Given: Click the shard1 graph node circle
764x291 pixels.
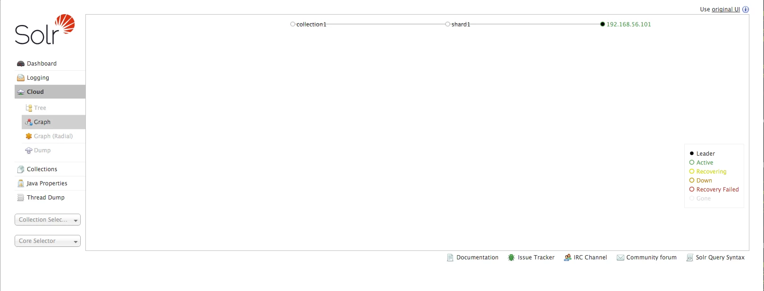Looking at the screenshot, I should pyautogui.click(x=447, y=24).
